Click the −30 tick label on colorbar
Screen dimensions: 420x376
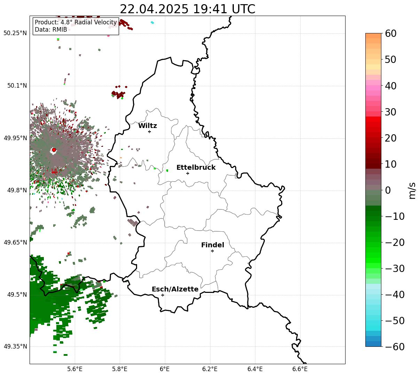point(395,269)
